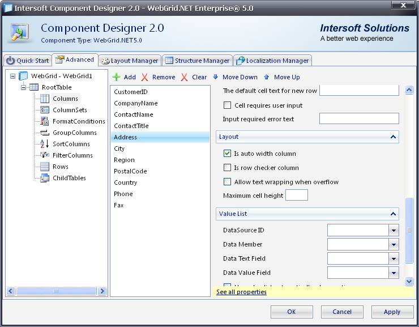Select Country in the column list
The image size is (419, 327).
click(160, 182)
